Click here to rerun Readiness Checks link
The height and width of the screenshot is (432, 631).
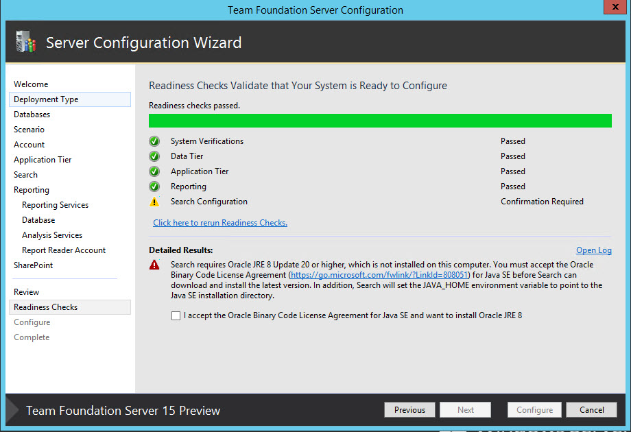coord(220,223)
